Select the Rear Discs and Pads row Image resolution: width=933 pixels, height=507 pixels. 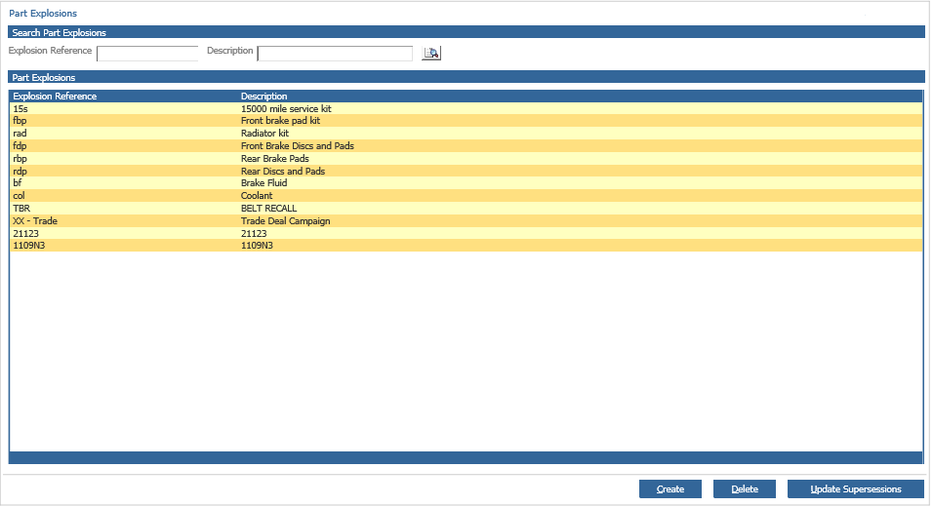click(x=282, y=172)
